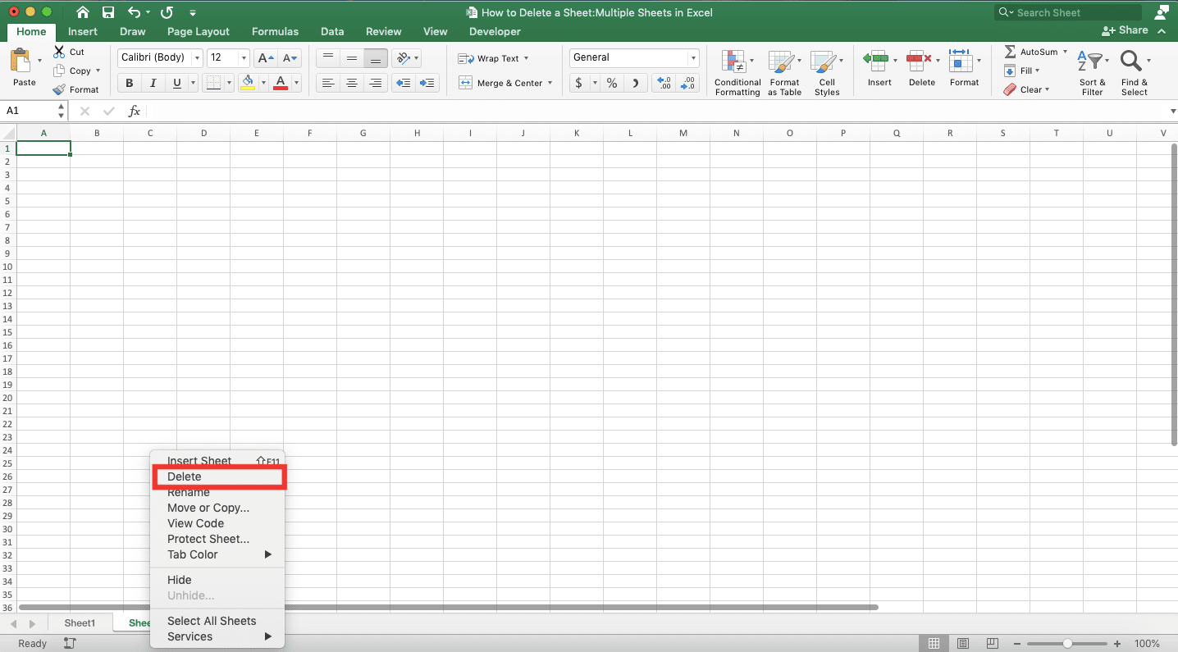Switch to Page Layout view in status bar
Image resolution: width=1178 pixels, height=652 pixels.
(x=963, y=644)
